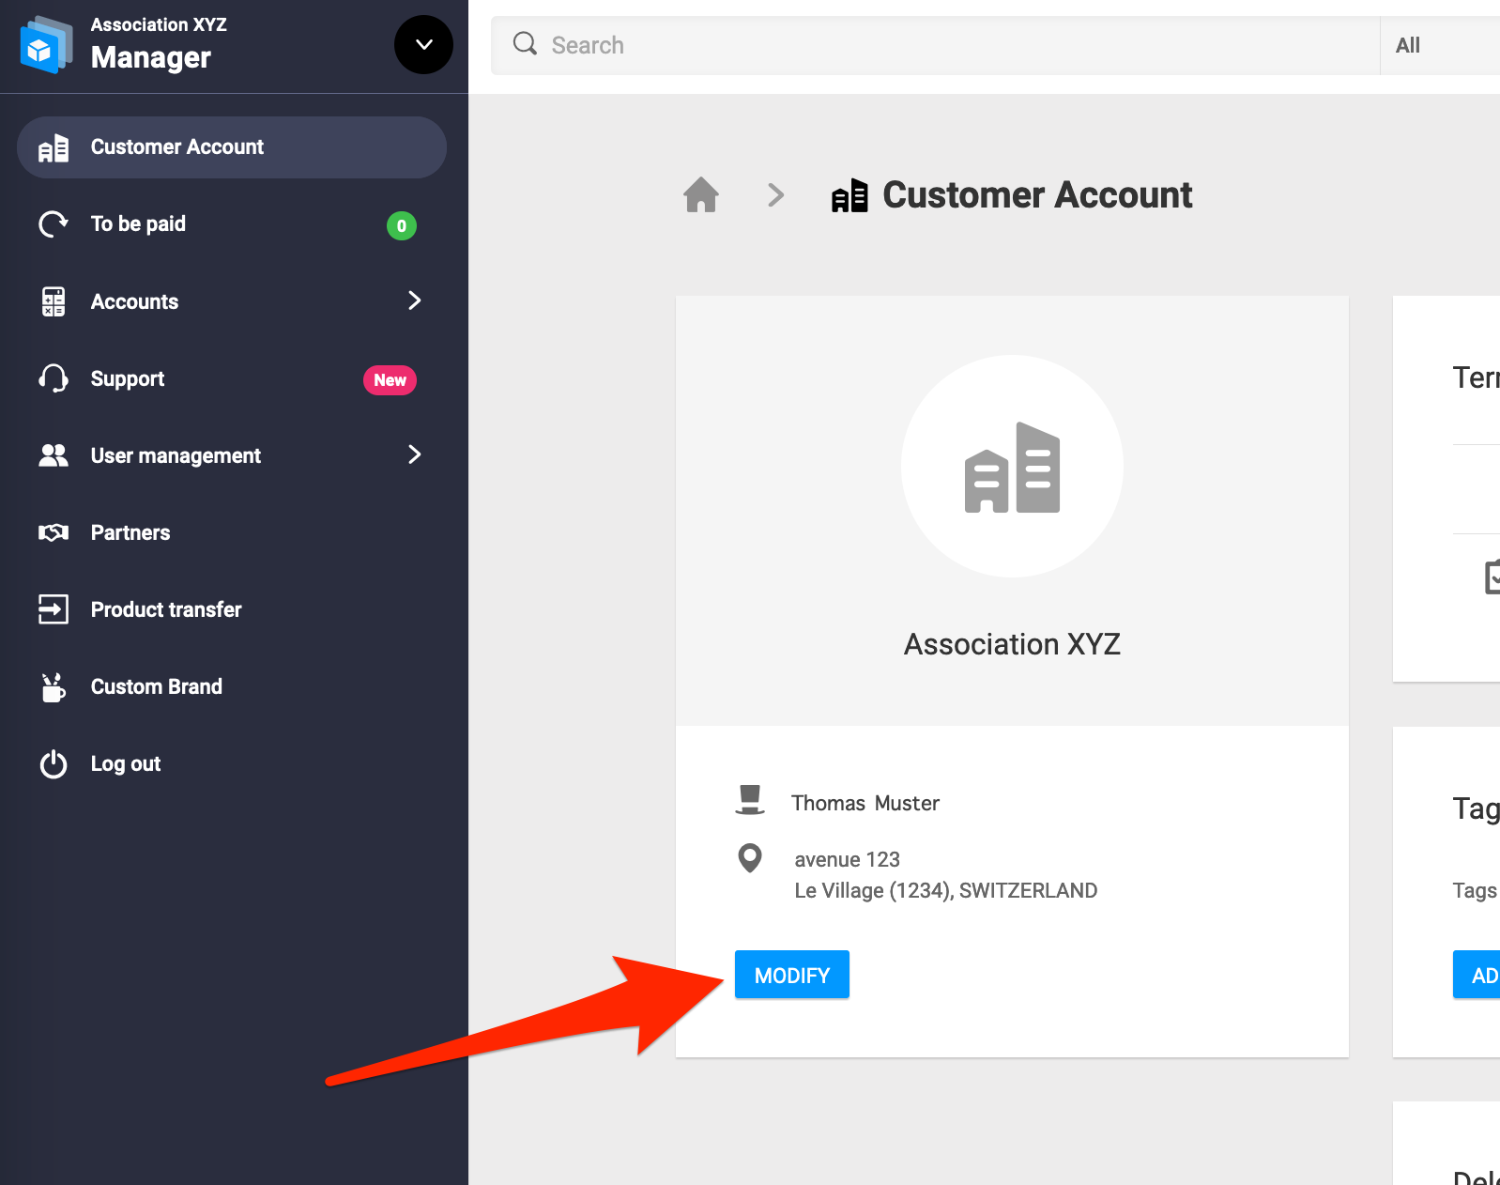Image resolution: width=1500 pixels, height=1185 pixels.
Task: Click the home breadcrumb icon
Action: coord(700,195)
